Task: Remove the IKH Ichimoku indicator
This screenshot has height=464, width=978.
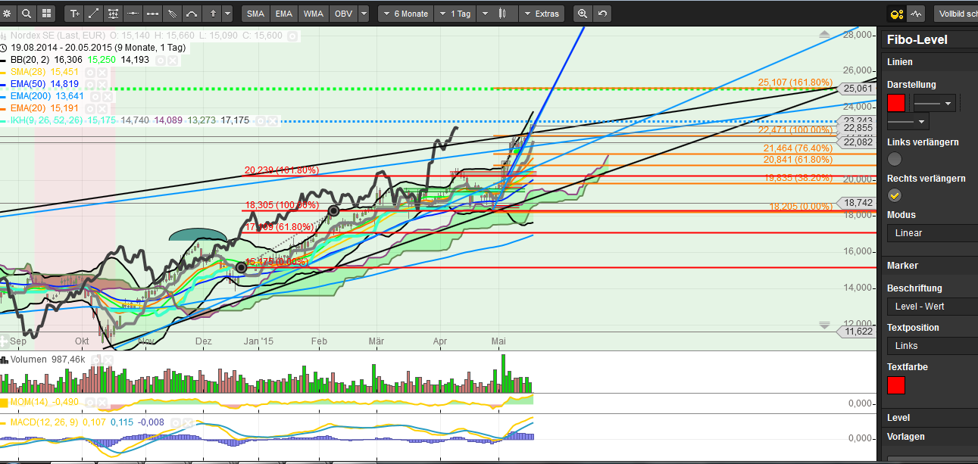Action: [x=273, y=121]
